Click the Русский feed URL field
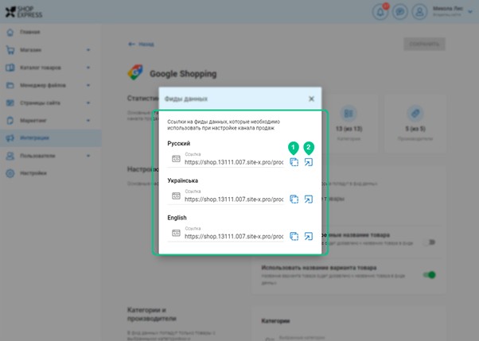This screenshot has width=479, height=341. [x=232, y=162]
